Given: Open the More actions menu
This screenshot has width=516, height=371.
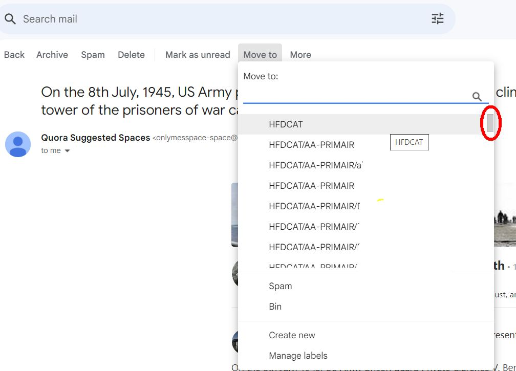Looking at the screenshot, I should click(300, 55).
